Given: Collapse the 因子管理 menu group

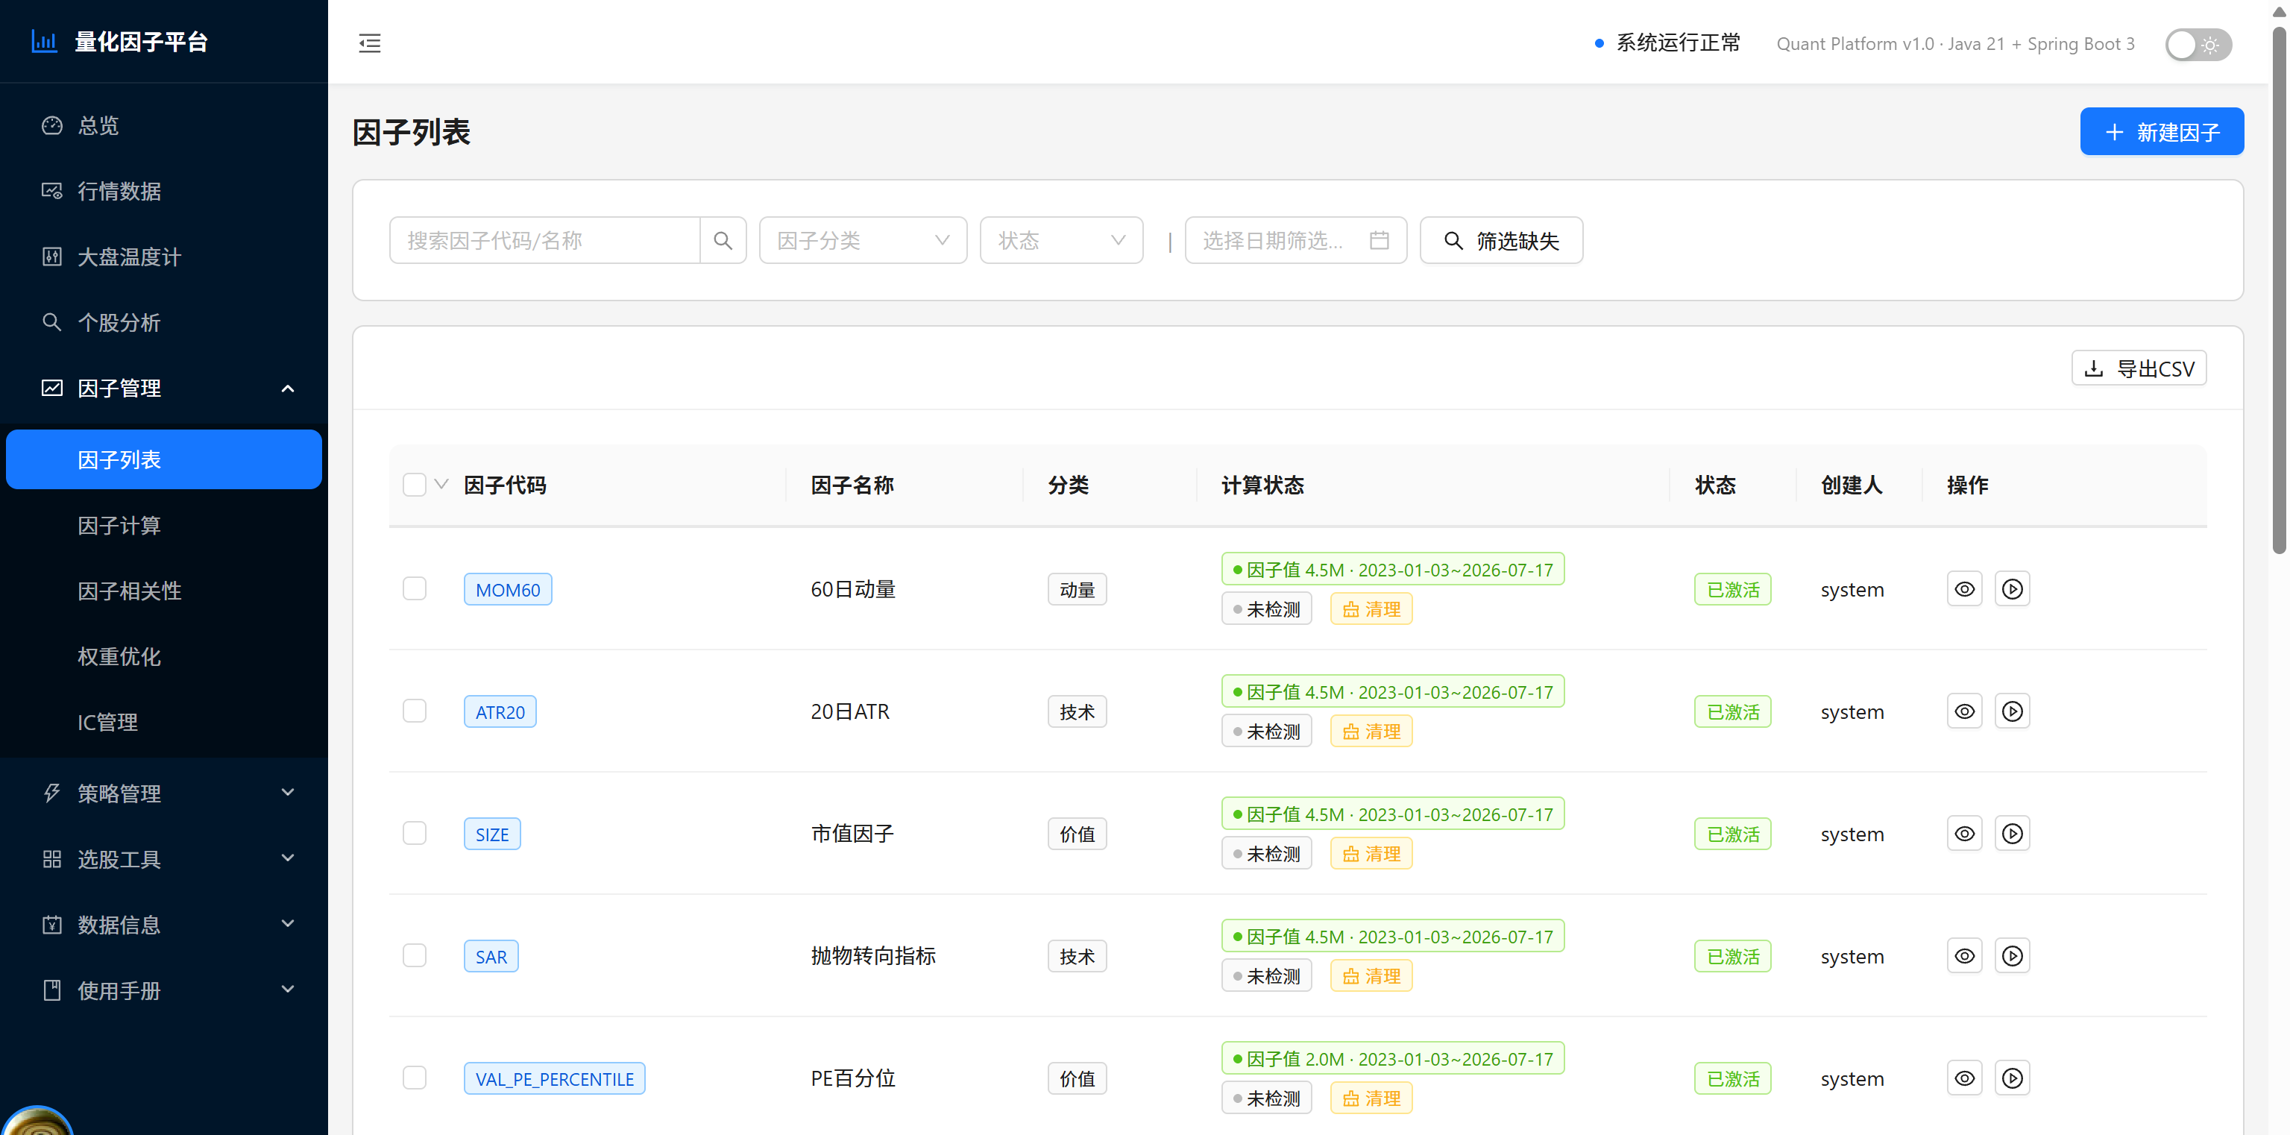Looking at the screenshot, I should (163, 388).
